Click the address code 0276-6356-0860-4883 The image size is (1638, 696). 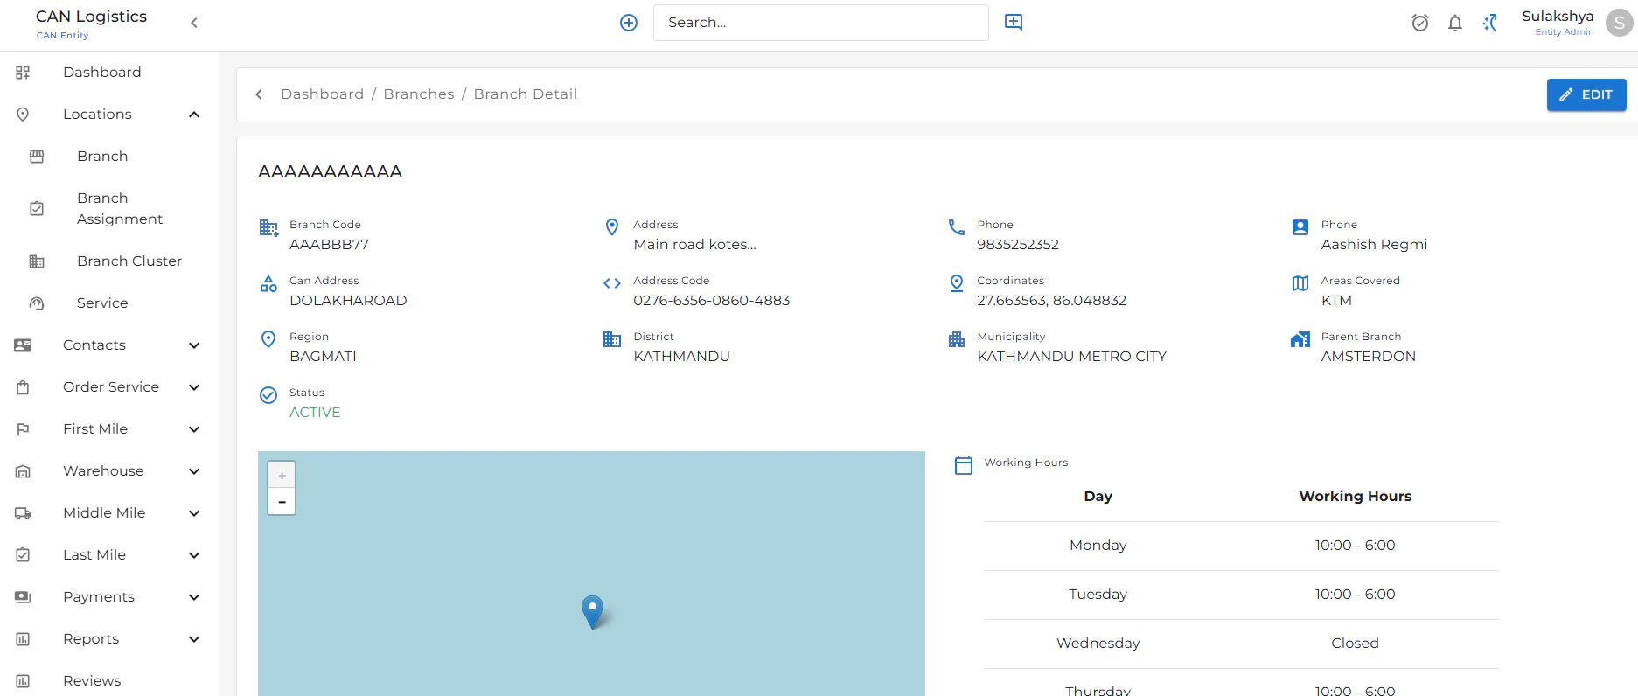coord(711,301)
